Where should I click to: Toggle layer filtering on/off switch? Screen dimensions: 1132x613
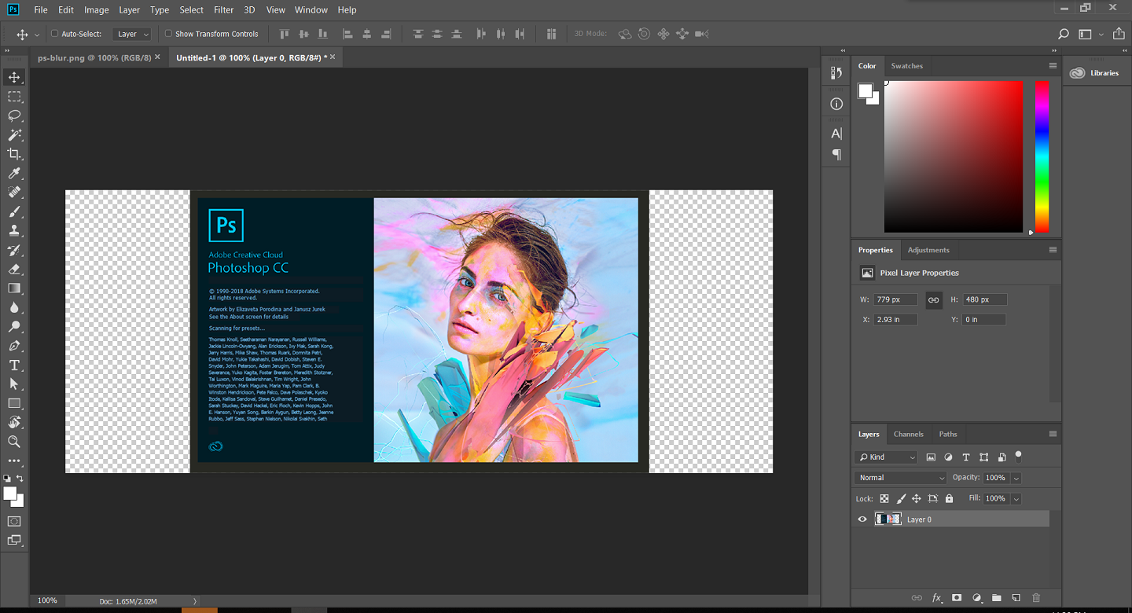[1018, 455]
